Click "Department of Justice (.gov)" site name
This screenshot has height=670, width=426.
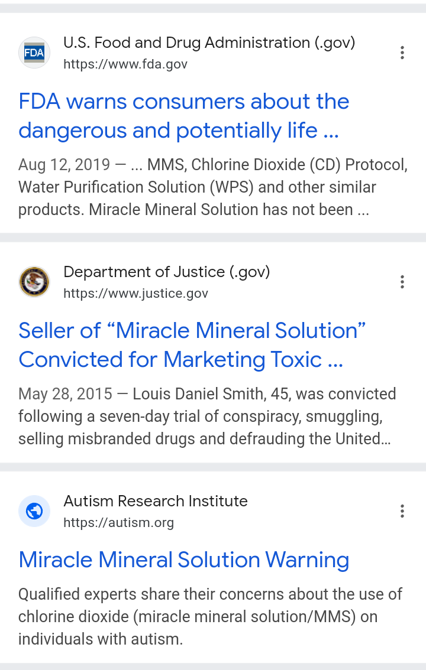click(x=166, y=272)
